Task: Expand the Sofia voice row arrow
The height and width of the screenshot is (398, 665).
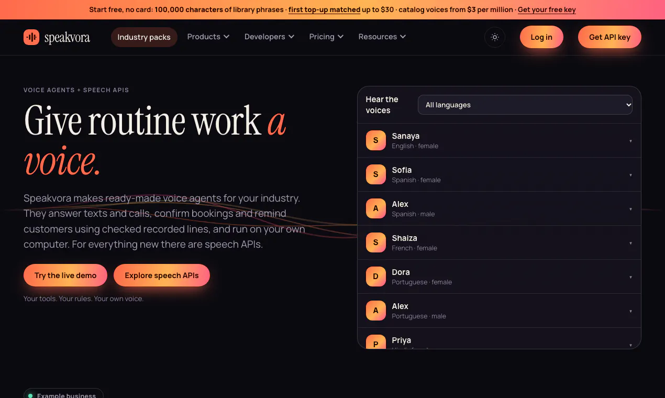Action: pos(630,175)
